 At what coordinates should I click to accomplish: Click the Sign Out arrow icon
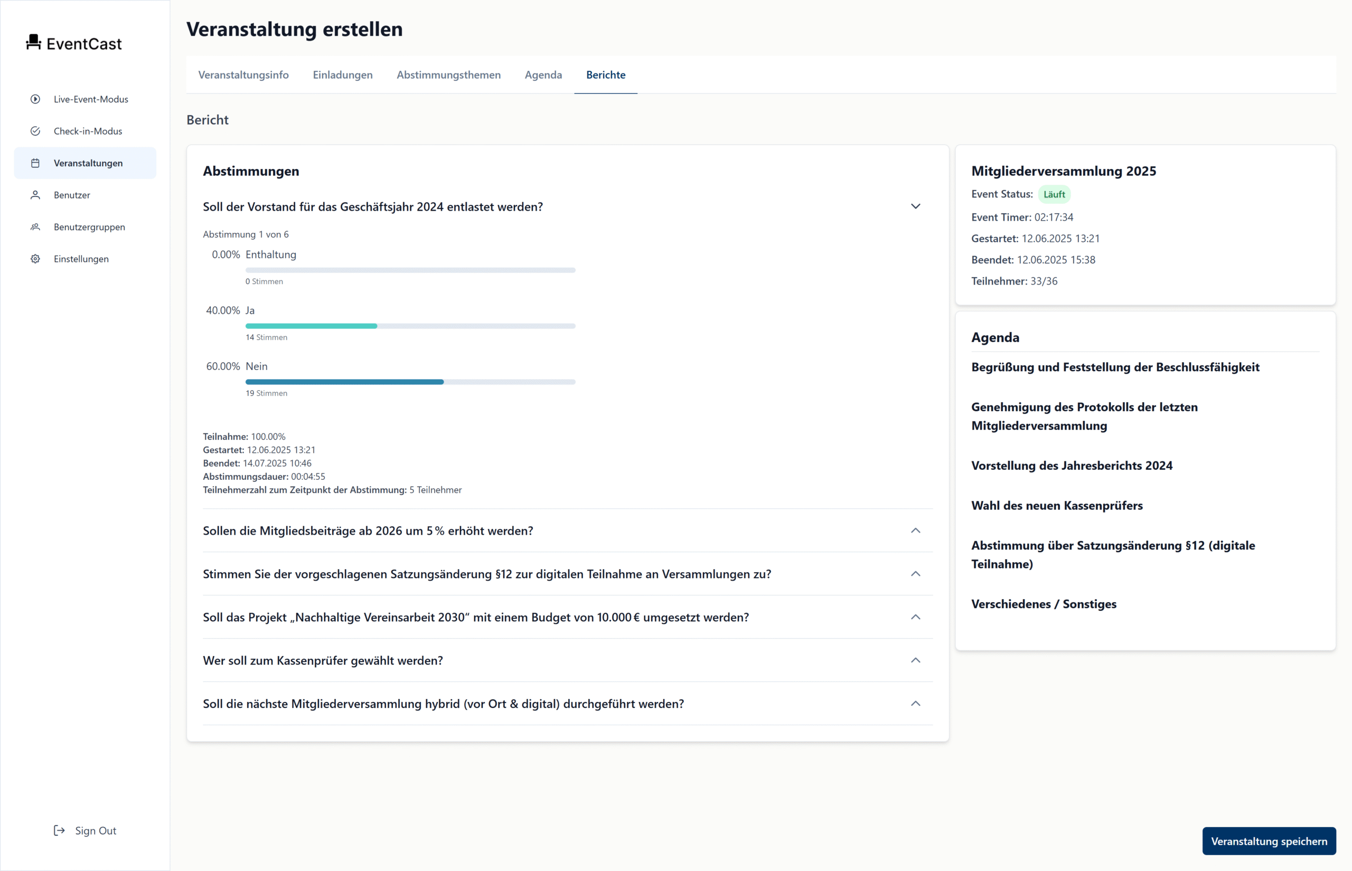[x=59, y=830]
